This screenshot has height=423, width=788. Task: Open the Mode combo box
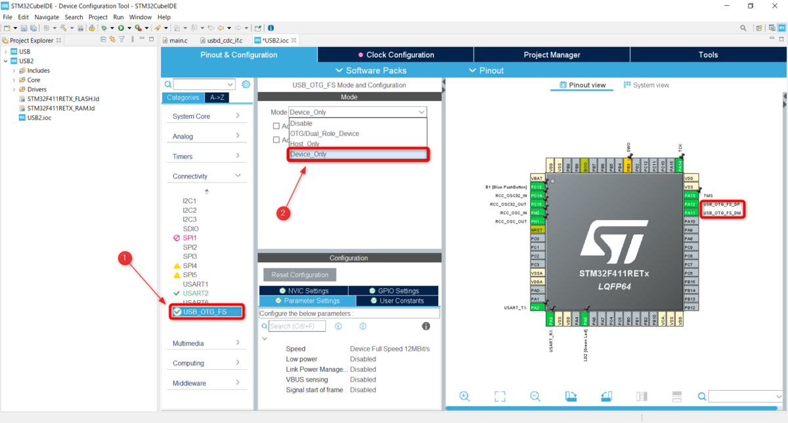(358, 112)
